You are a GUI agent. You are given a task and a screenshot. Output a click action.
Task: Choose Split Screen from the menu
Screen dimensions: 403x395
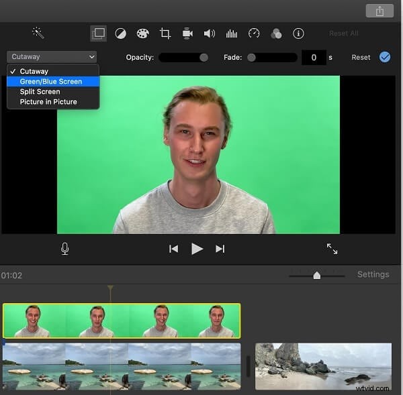pyautogui.click(x=53, y=92)
